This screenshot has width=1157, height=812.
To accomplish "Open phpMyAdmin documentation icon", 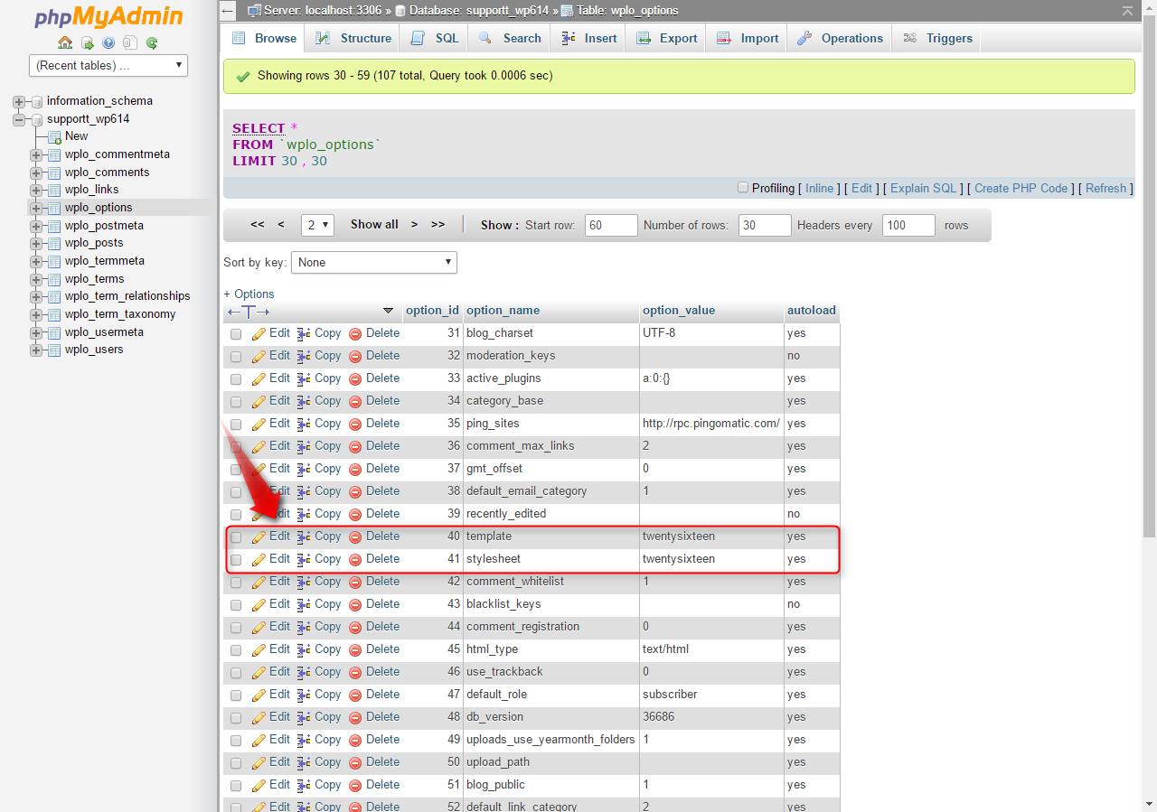I will 108,42.
